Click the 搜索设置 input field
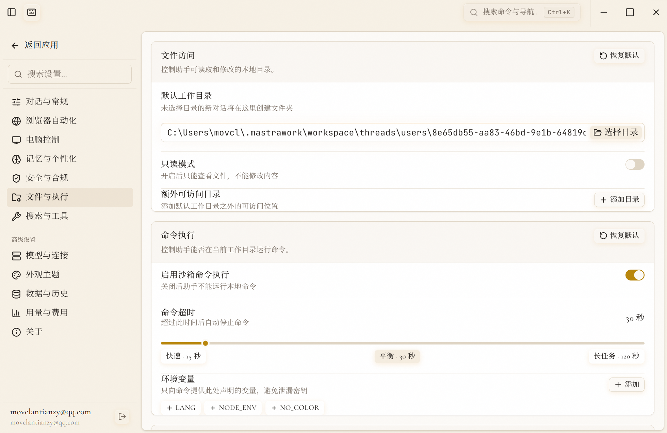 tap(70, 74)
